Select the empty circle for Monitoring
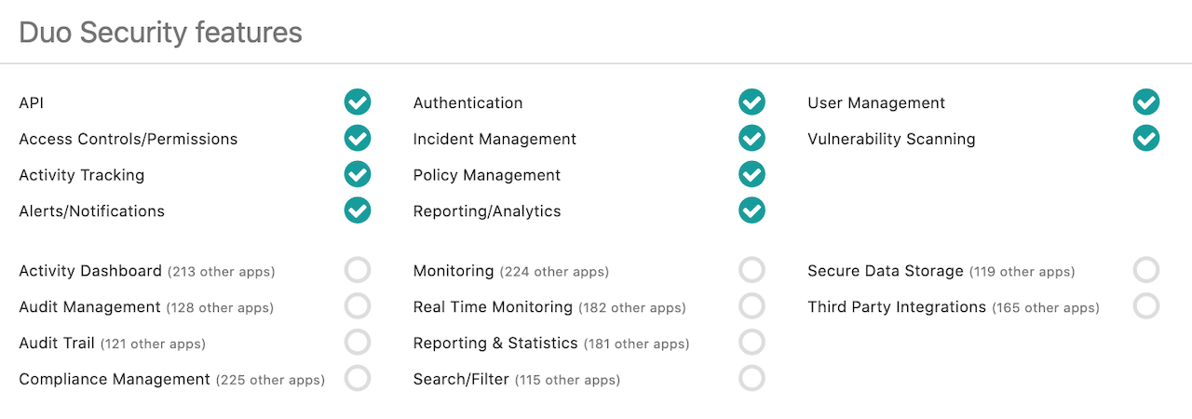Image resolution: width=1192 pixels, height=419 pixels. (x=752, y=270)
